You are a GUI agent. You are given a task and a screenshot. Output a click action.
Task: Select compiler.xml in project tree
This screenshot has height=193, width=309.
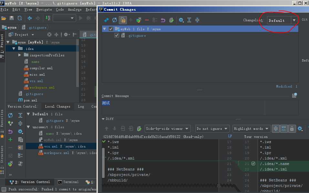tap(41, 68)
